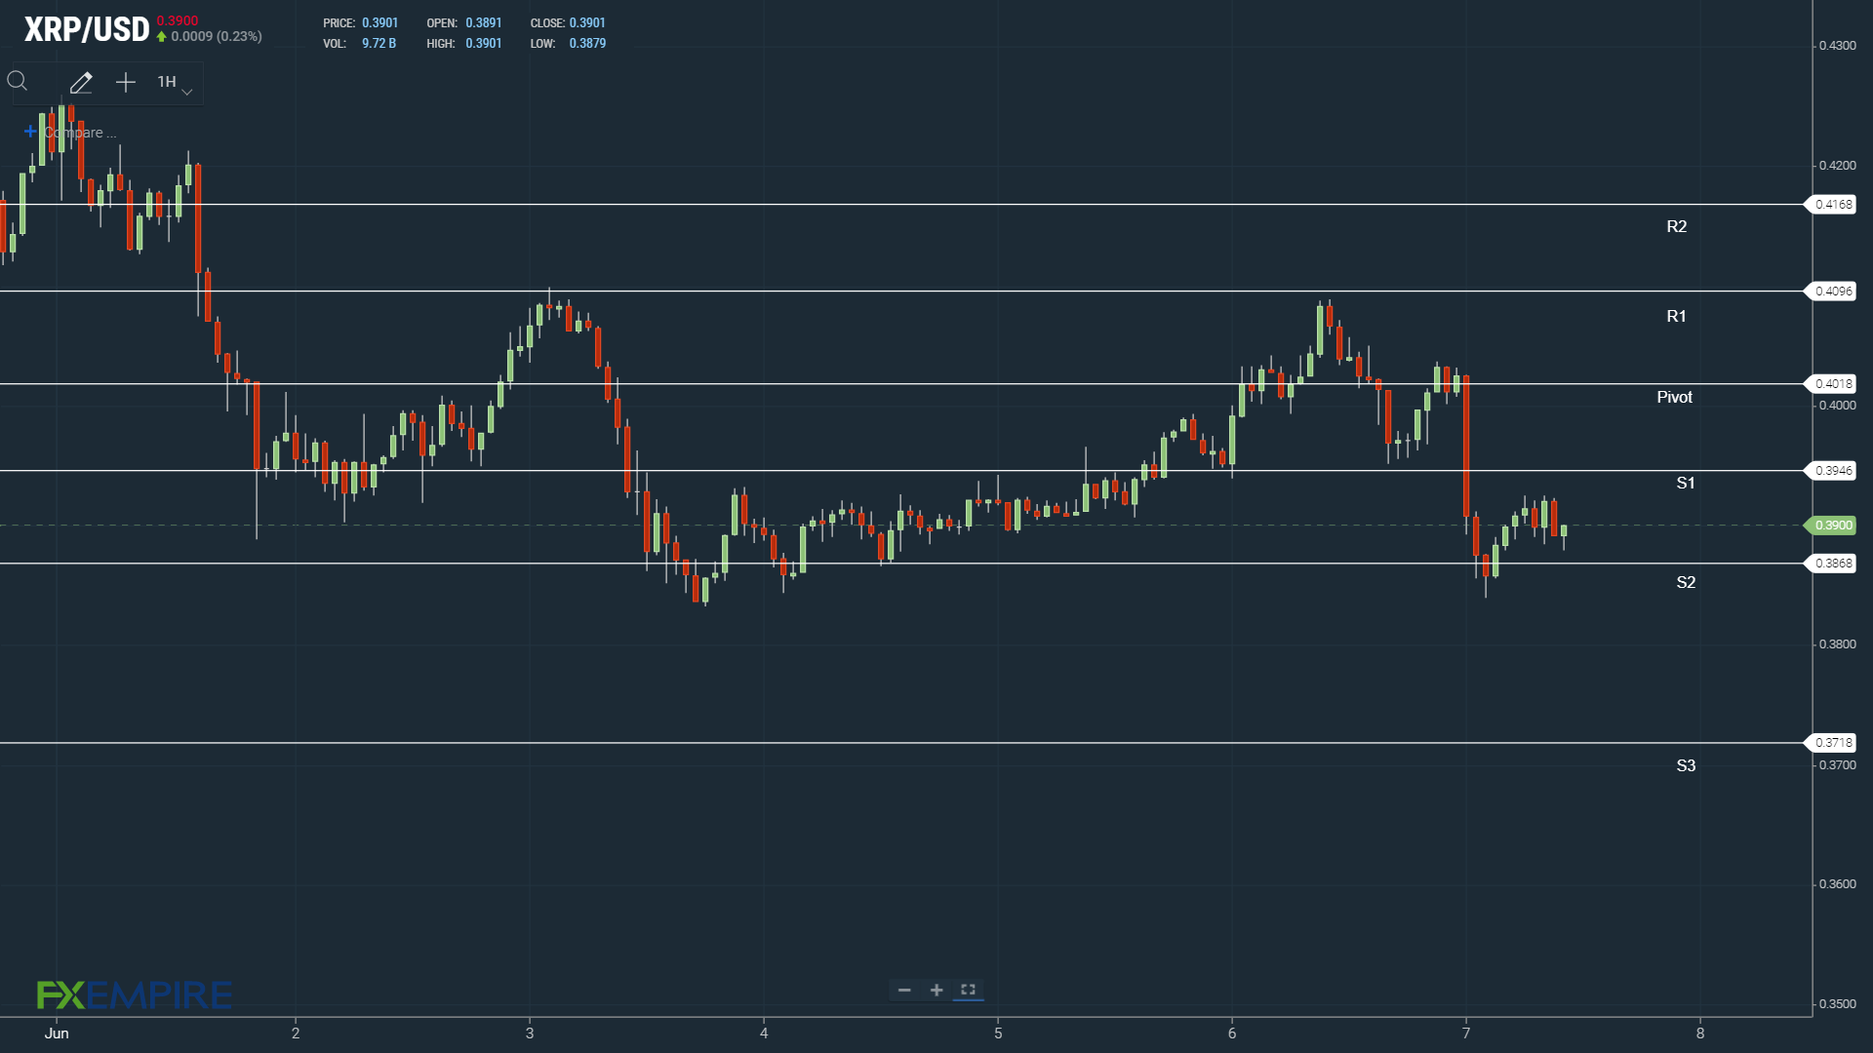Open the symbol search magnifier icon

click(x=18, y=82)
